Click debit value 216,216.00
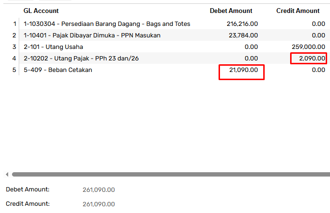The image size is (330, 213). pyautogui.click(x=242, y=24)
